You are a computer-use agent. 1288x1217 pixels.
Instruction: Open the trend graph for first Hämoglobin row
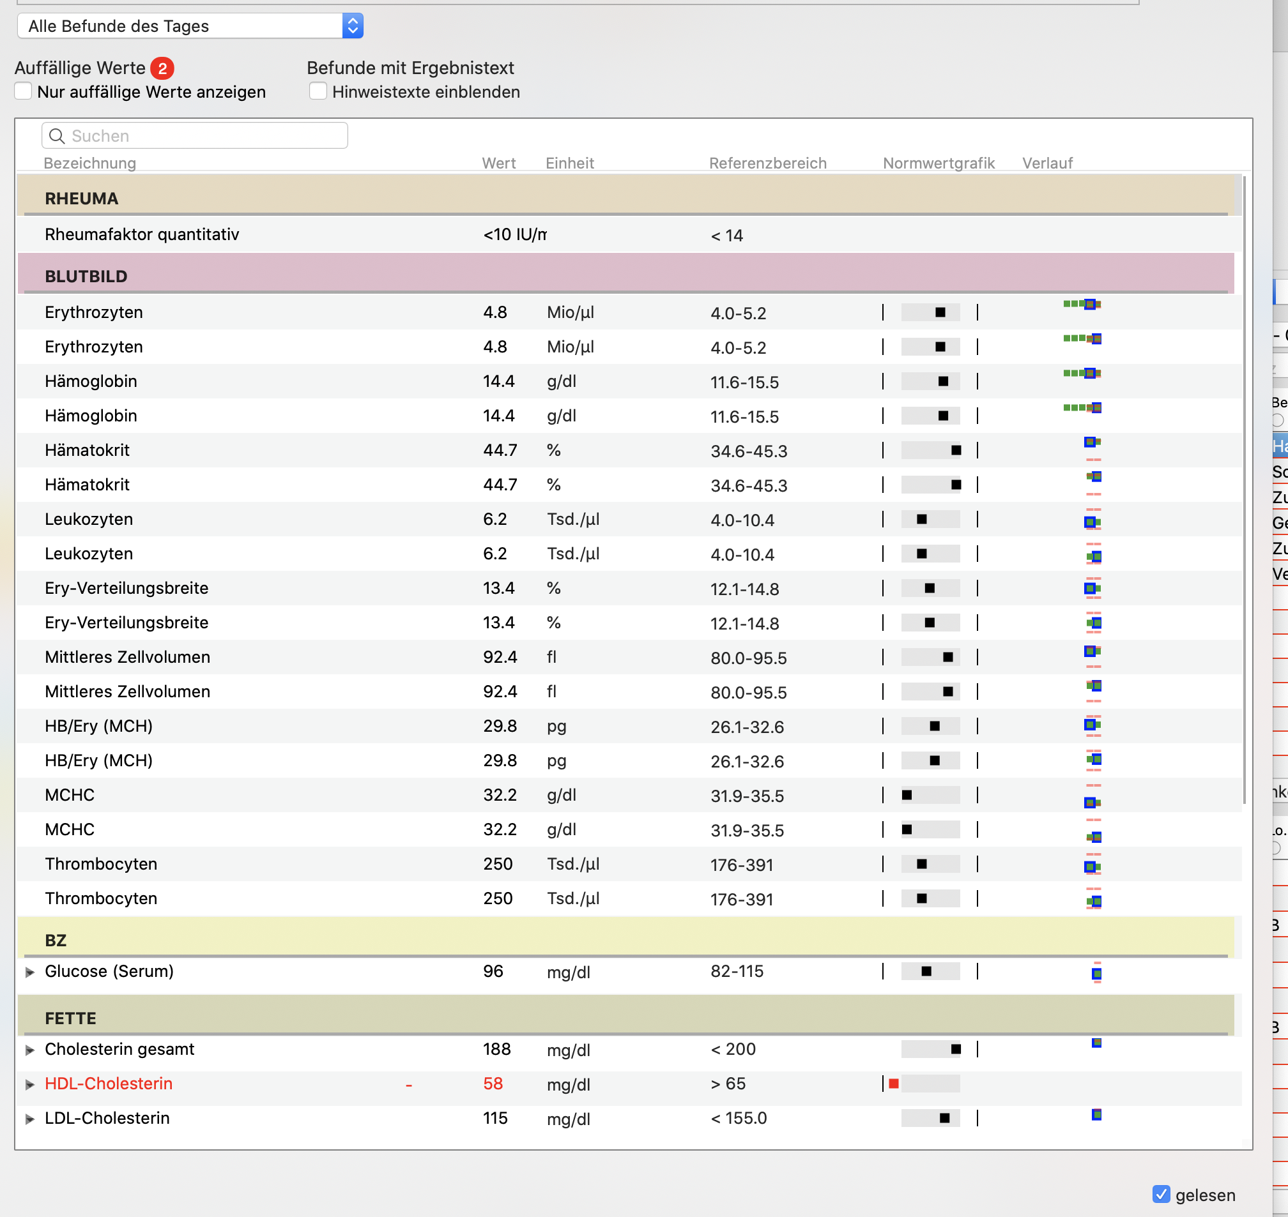point(1082,373)
